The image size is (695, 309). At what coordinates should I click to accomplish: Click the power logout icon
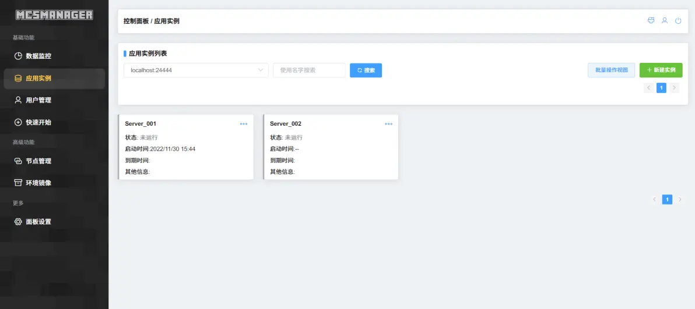(678, 21)
